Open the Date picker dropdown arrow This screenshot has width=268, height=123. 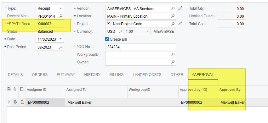[60, 39]
